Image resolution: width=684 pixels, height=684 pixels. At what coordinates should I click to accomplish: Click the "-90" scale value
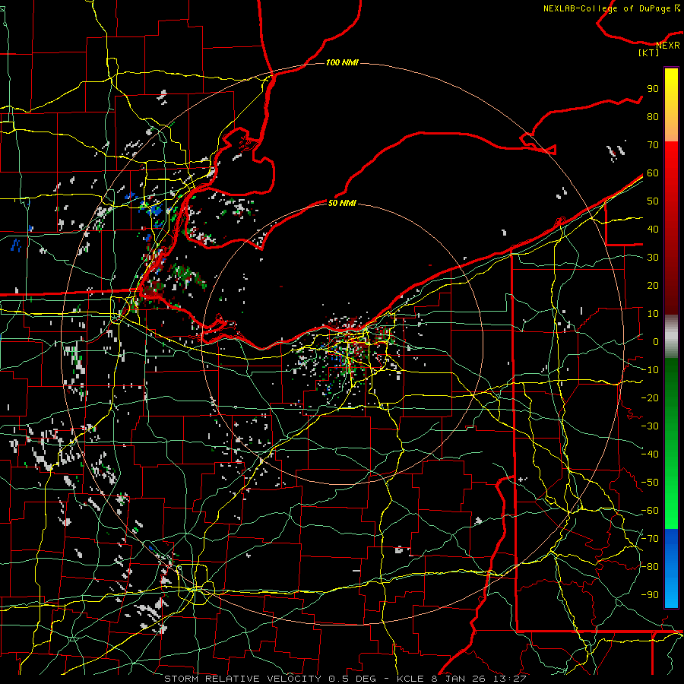[x=650, y=595]
